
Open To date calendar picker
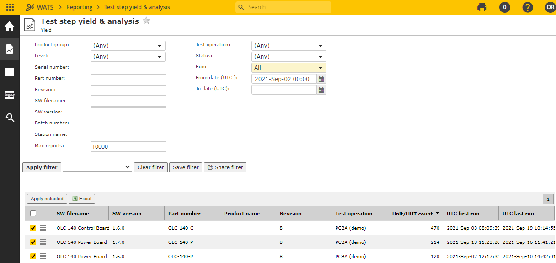pos(321,90)
